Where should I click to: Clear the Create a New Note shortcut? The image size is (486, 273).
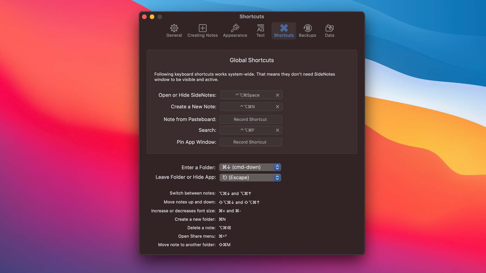click(277, 106)
